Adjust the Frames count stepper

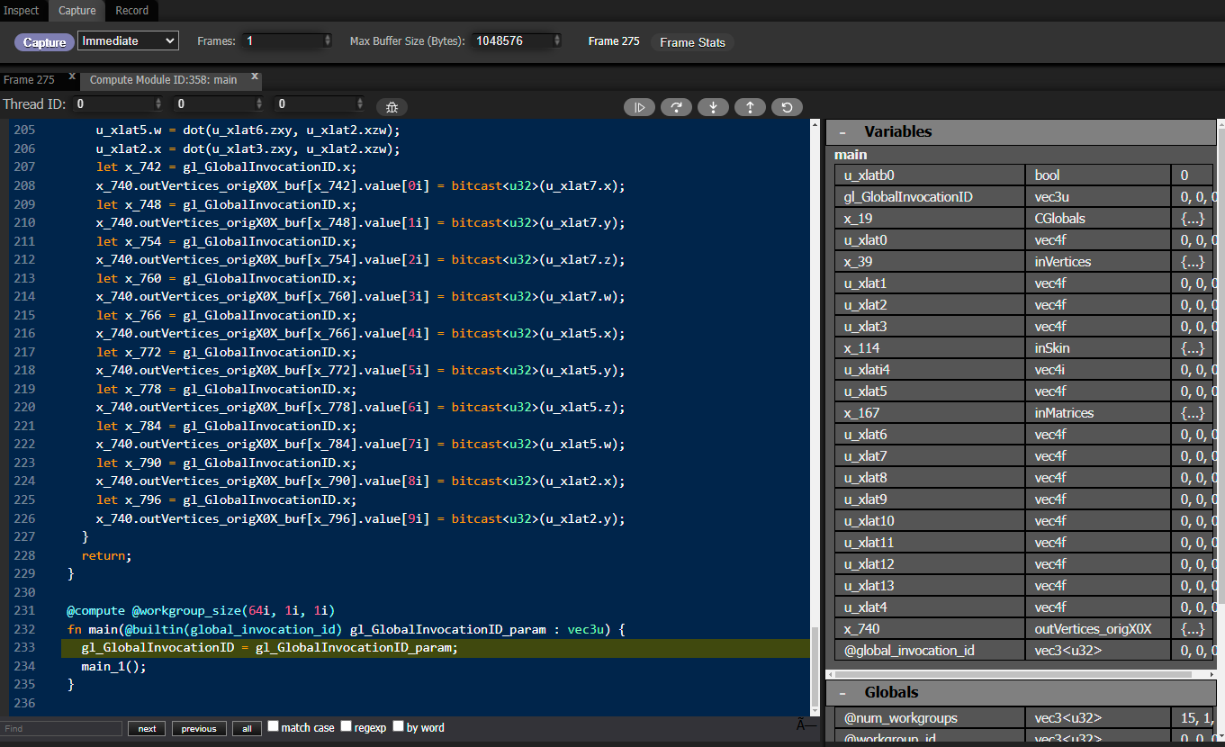[327, 40]
